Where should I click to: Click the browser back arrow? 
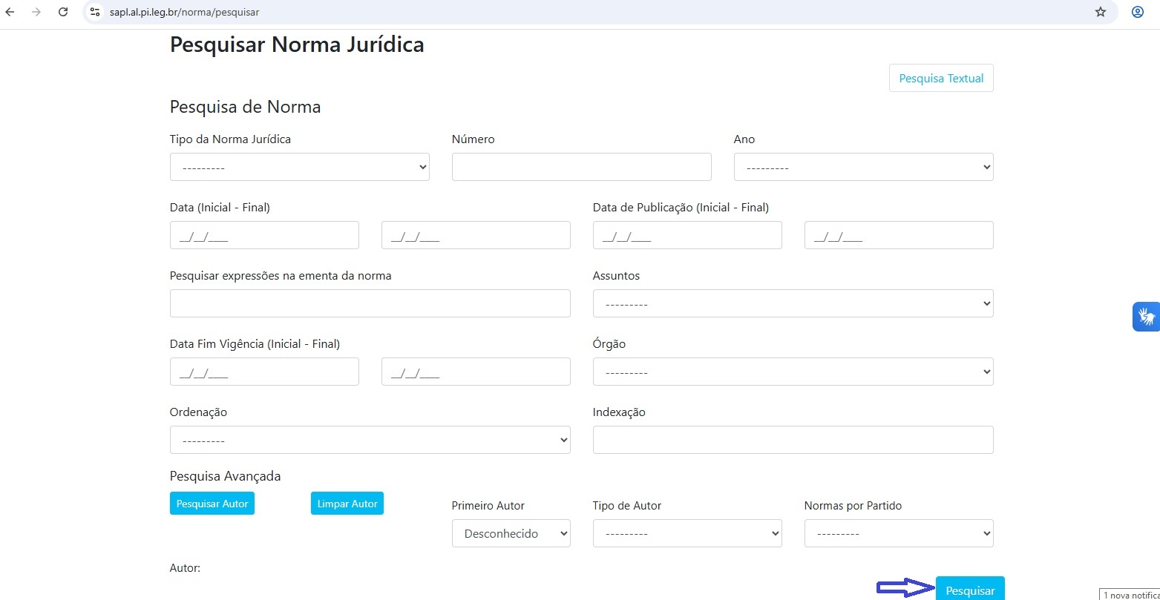(10, 12)
